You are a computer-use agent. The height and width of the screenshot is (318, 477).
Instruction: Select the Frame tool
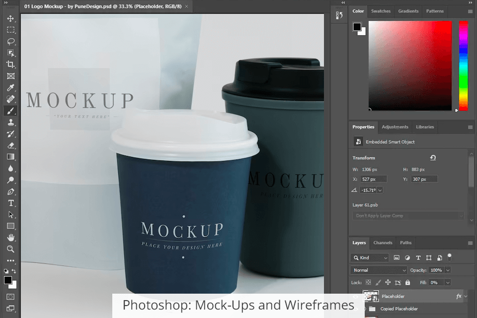point(10,76)
